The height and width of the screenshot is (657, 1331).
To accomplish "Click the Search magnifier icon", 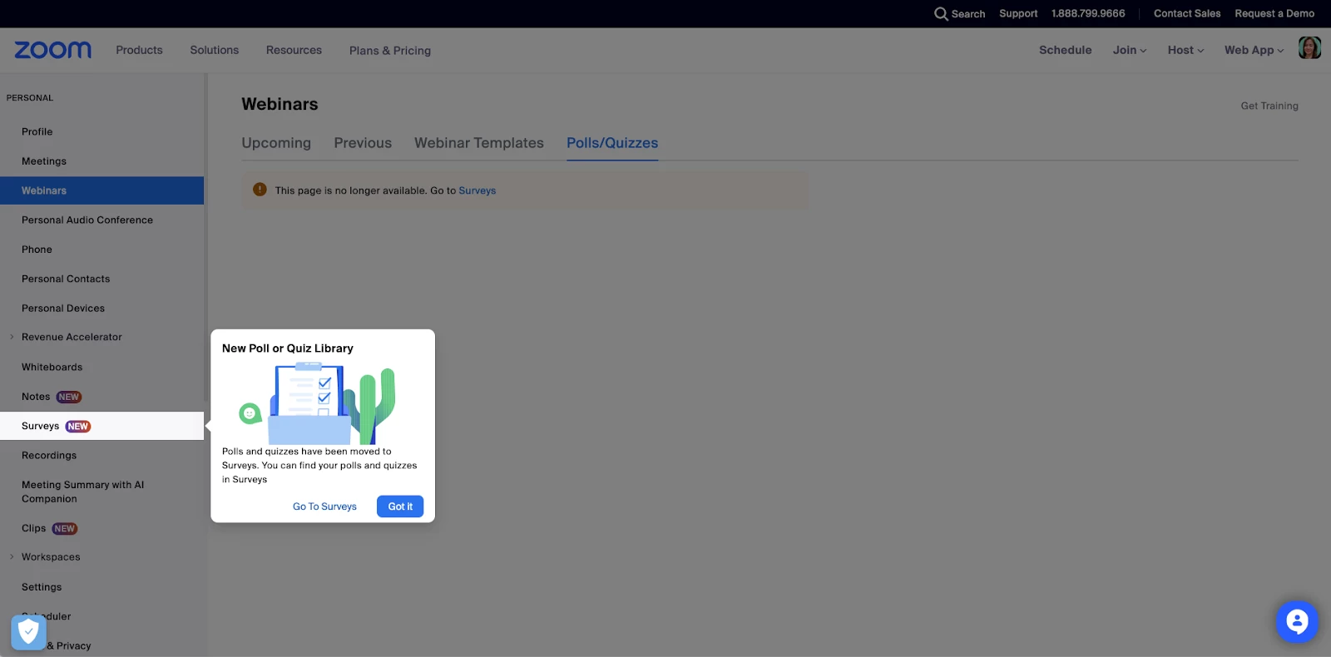I will (x=941, y=13).
